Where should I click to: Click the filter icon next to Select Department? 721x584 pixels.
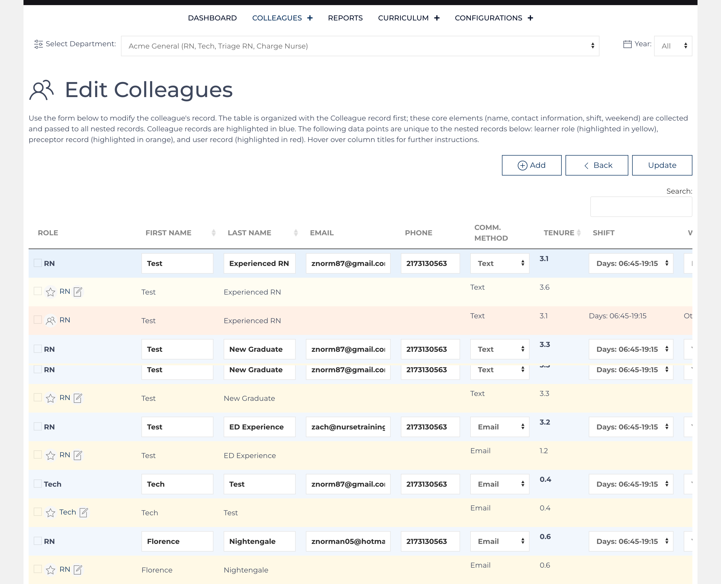(x=38, y=43)
